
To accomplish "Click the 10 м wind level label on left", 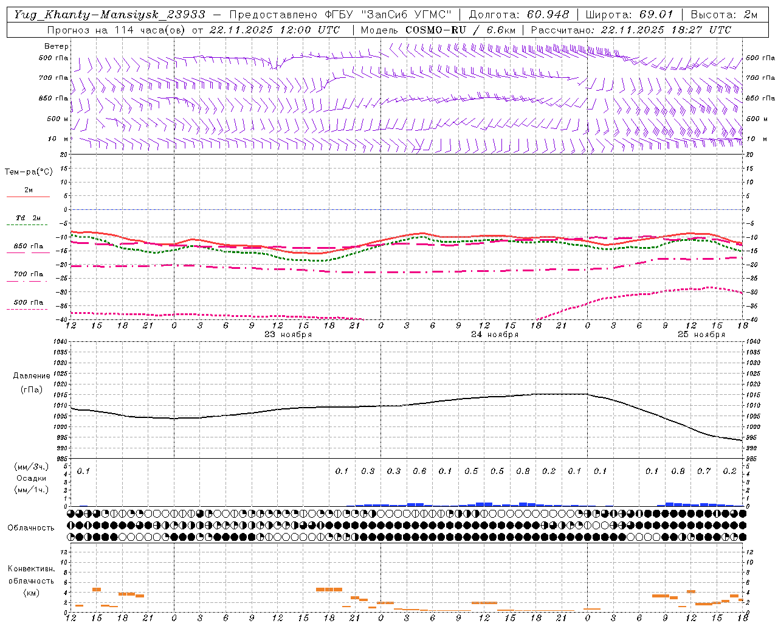I will point(58,139).
